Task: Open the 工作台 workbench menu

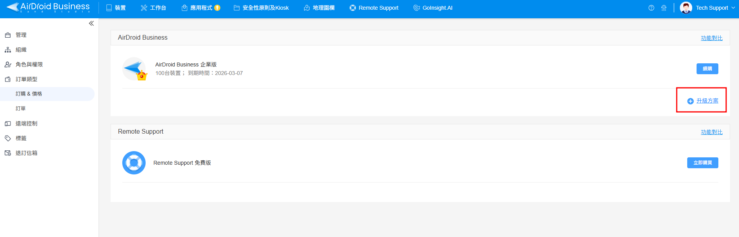Action: pyautogui.click(x=153, y=8)
